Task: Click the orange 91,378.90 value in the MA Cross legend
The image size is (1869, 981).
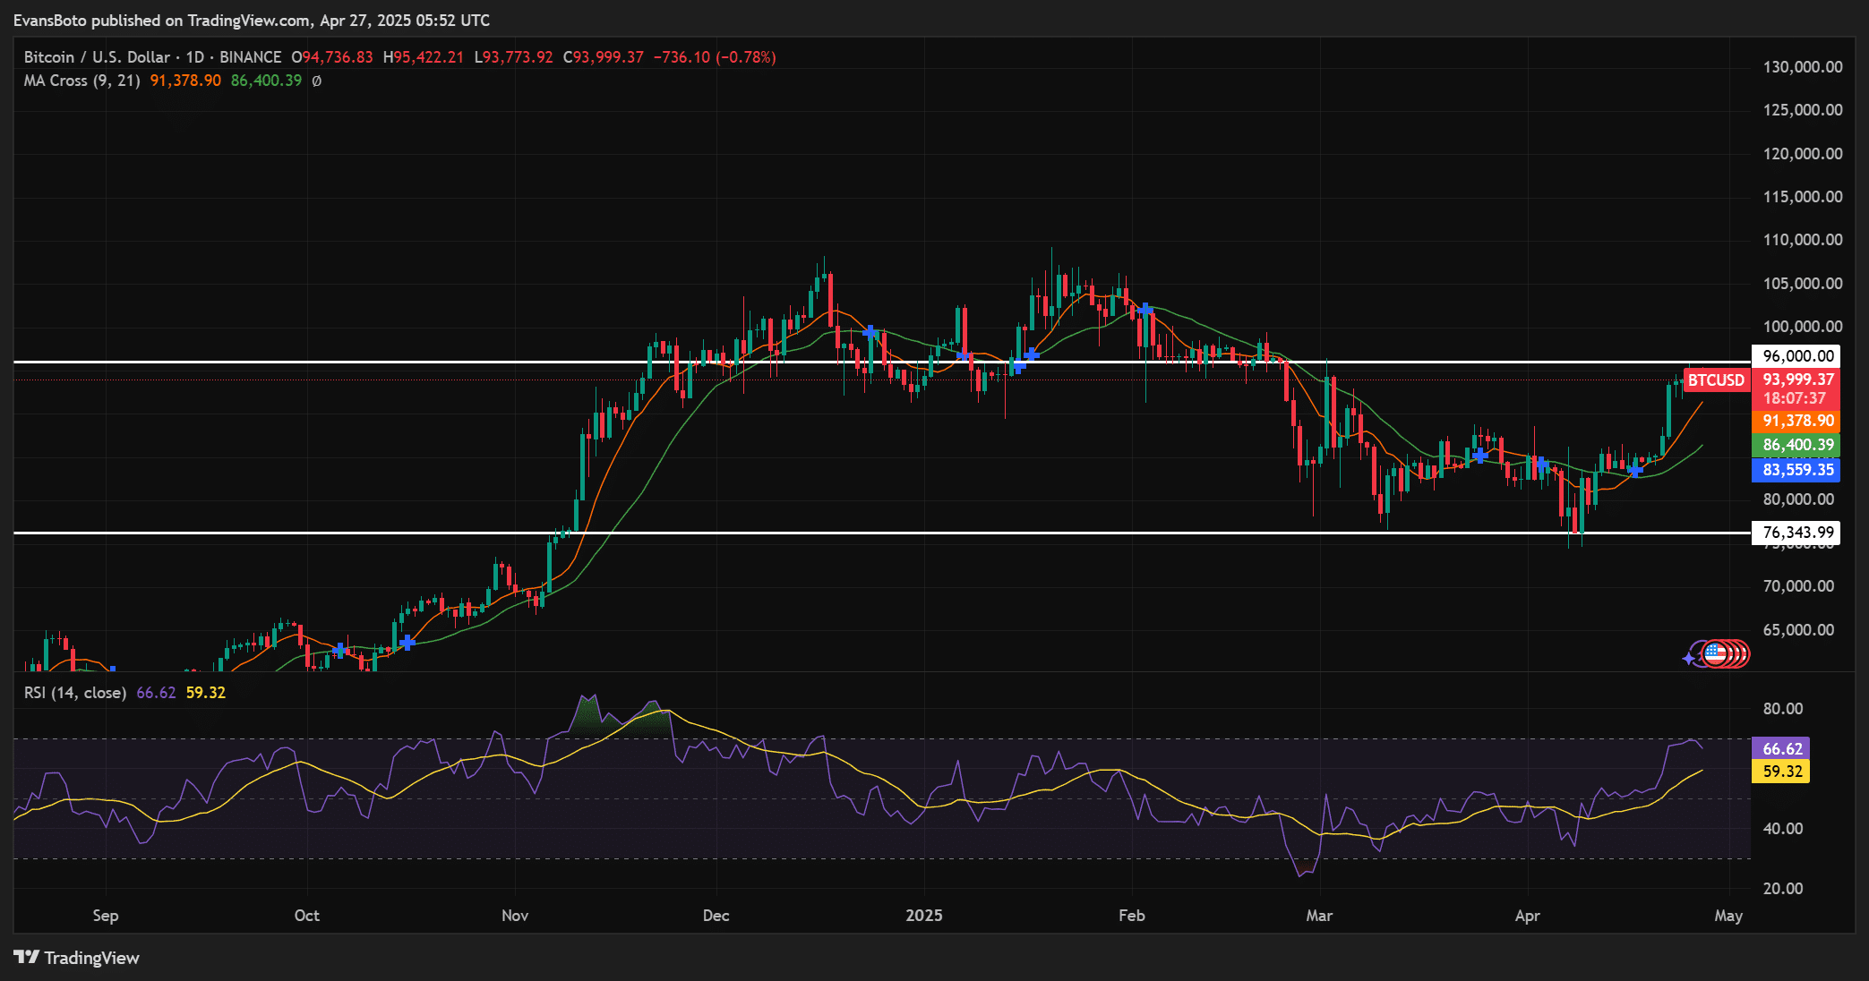Action: (185, 81)
